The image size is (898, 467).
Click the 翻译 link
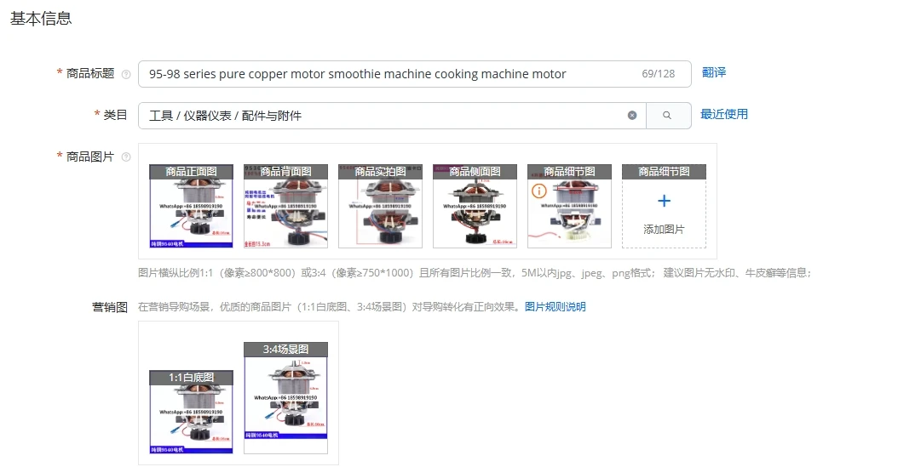pos(714,72)
